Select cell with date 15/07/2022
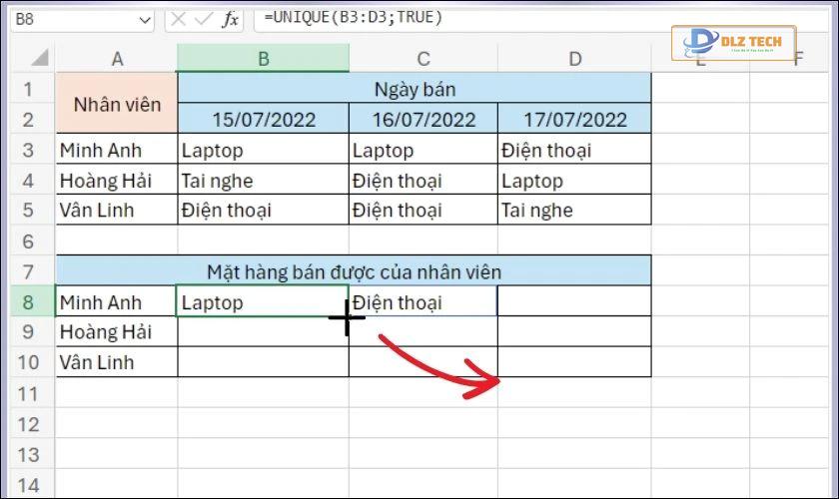Screen dimensions: 839x499 point(264,119)
